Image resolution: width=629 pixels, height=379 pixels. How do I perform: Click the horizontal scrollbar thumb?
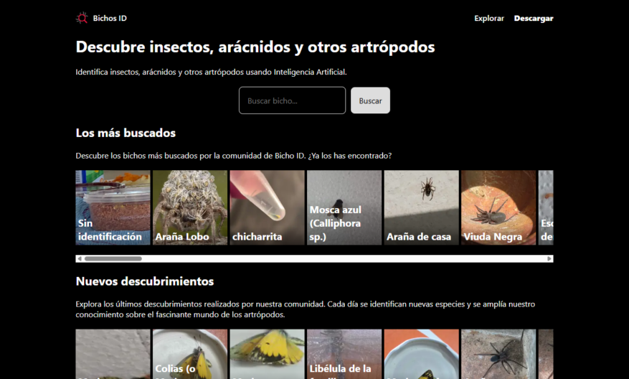(113, 258)
